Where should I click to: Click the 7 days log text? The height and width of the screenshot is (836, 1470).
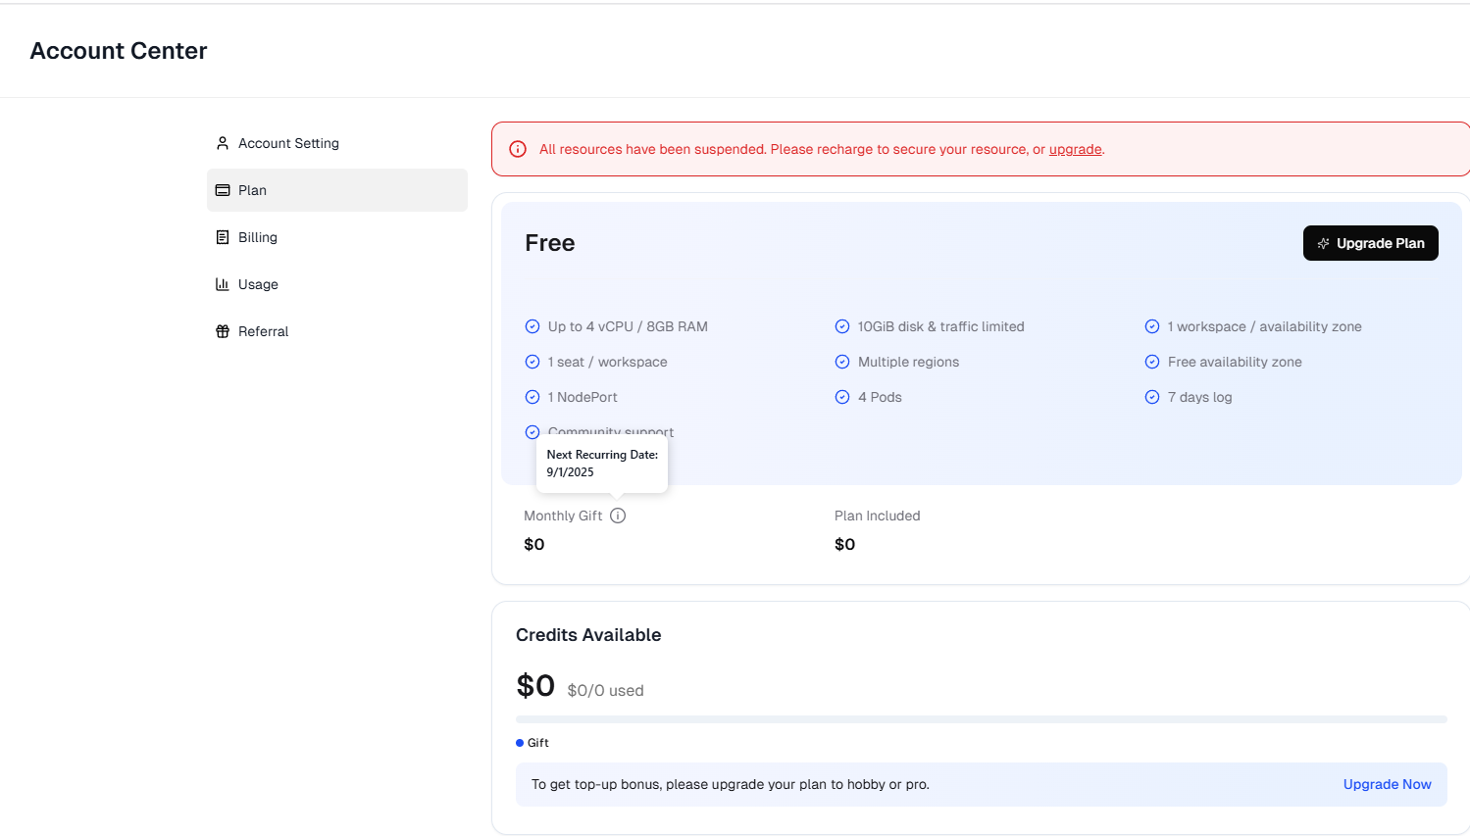(1200, 397)
